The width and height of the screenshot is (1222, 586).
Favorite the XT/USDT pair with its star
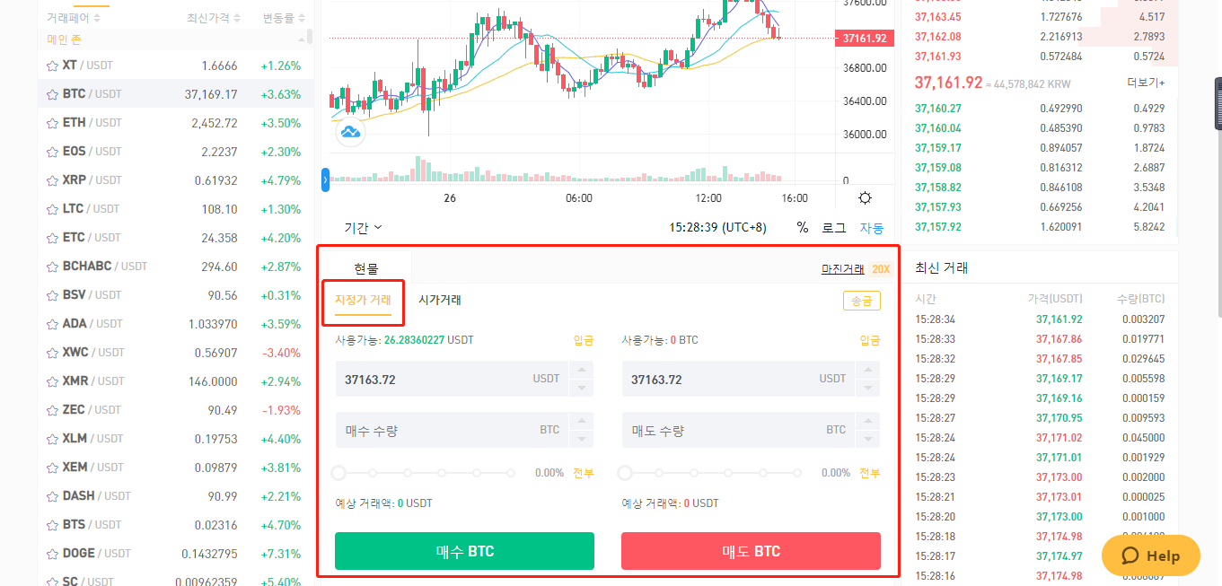click(x=52, y=66)
